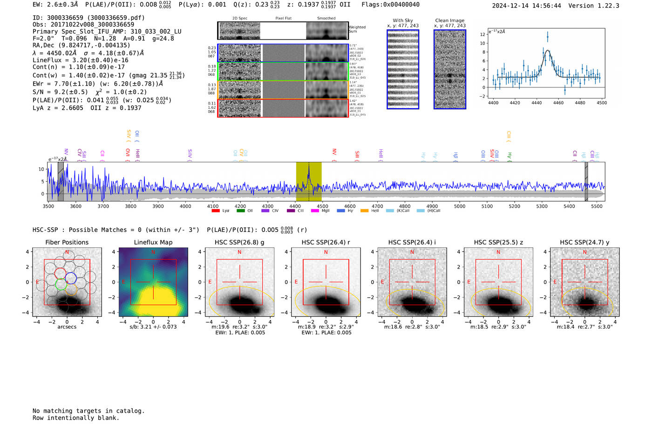Click the blue Hγ legend swatch
Viewport: 652px width, 443px height.
pyautogui.click(x=341, y=211)
